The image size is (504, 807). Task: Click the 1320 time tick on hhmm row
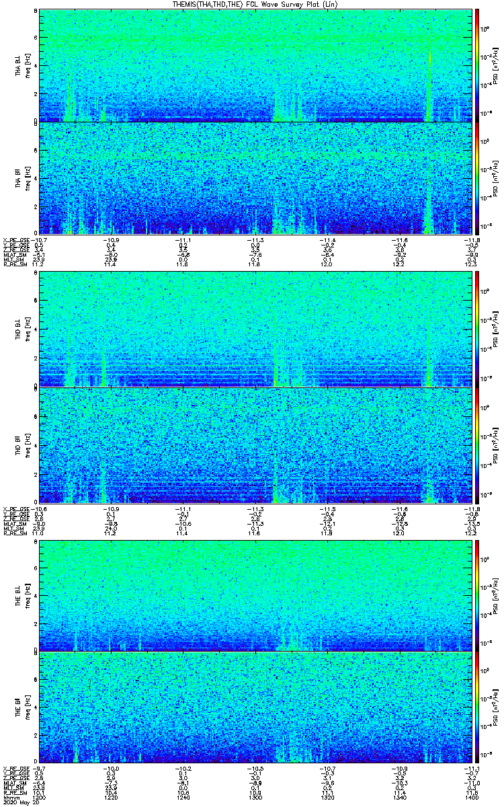[x=327, y=799]
